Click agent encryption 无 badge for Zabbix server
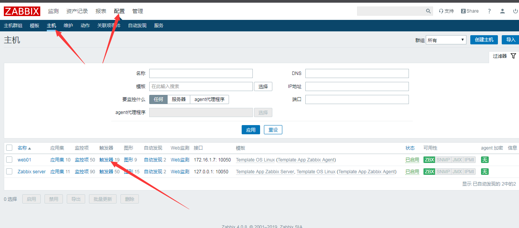The width and height of the screenshot is (519, 228). (x=485, y=172)
